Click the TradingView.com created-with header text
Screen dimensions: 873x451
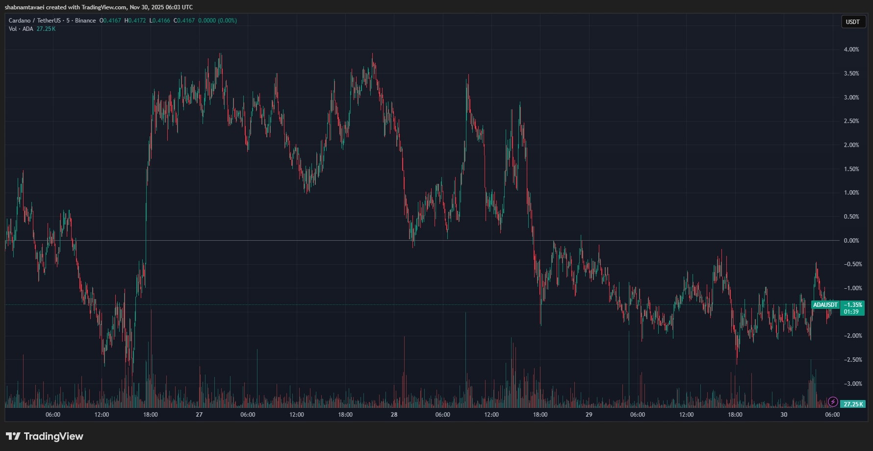tap(98, 7)
